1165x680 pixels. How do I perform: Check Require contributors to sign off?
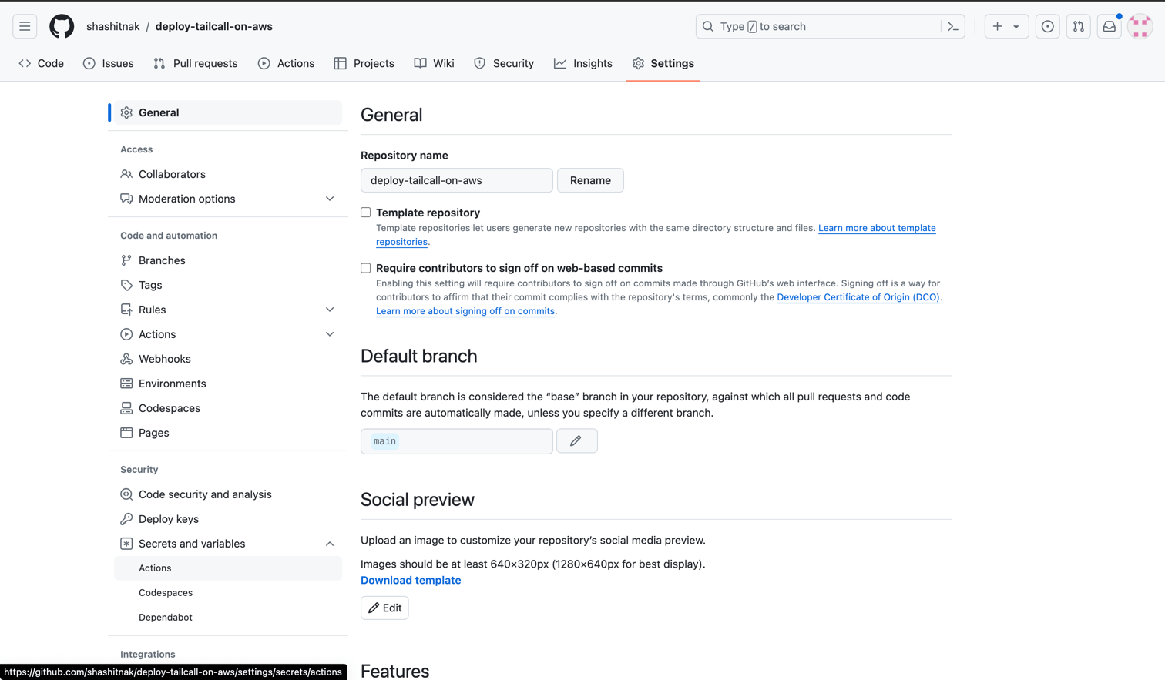pyautogui.click(x=366, y=268)
